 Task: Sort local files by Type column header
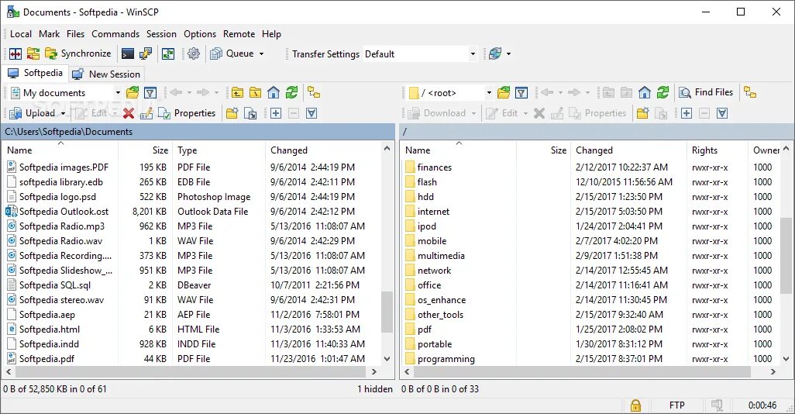[219, 150]
